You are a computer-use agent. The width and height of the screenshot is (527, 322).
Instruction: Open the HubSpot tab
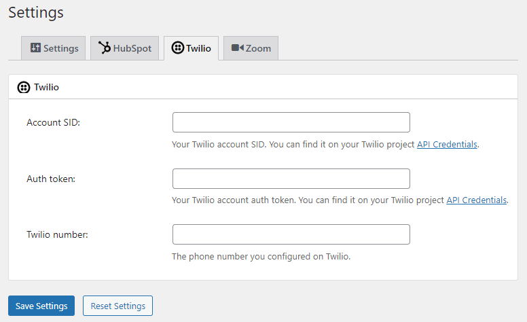[132, 48]
